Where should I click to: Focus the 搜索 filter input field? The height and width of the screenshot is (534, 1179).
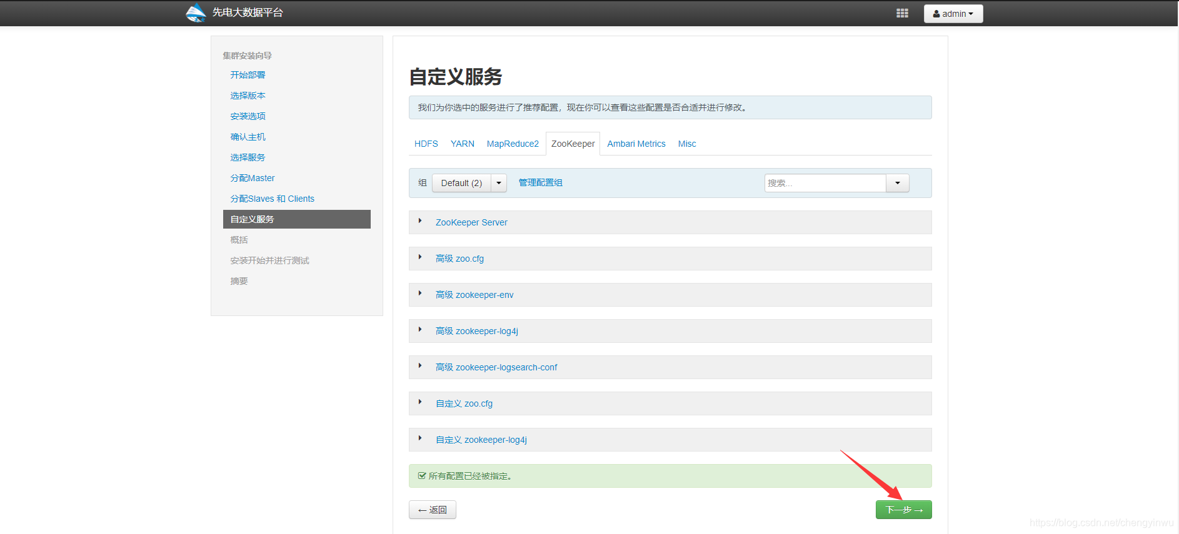[825, 183]
